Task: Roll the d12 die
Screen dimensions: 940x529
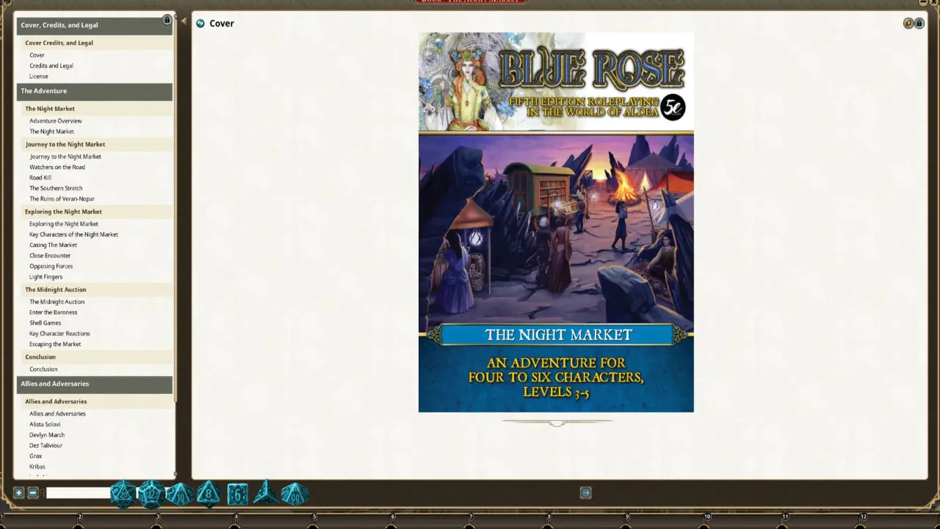Action: pos(151,494)
